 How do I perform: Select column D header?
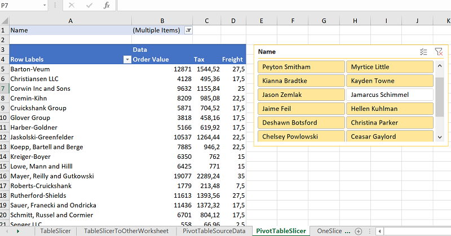pos(233,21)
